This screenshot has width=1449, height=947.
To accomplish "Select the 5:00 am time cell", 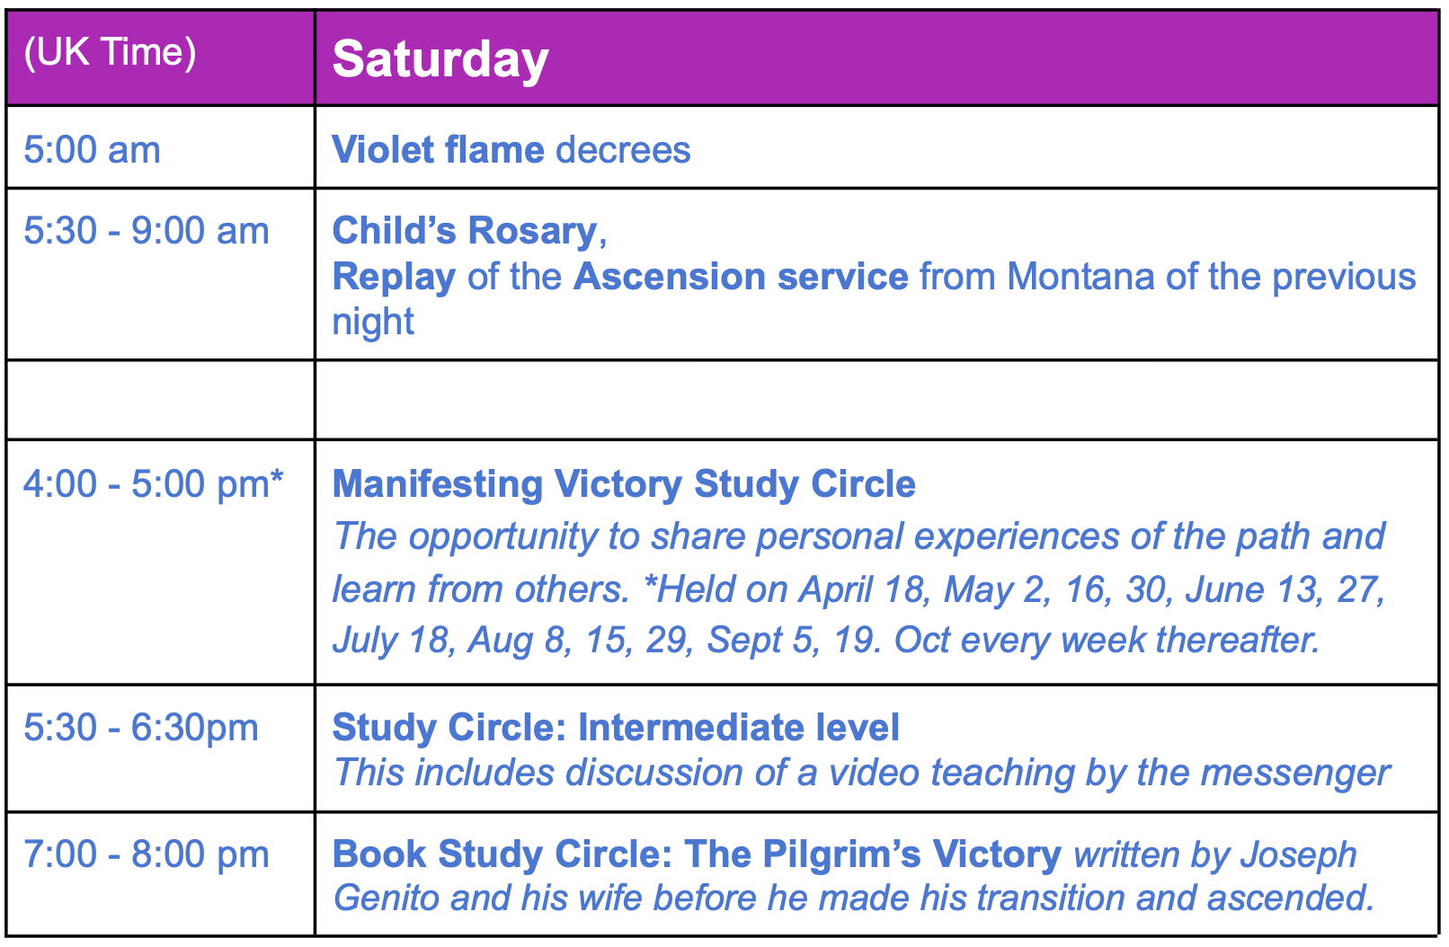I will pyautogui.click(x=161, y=147).
